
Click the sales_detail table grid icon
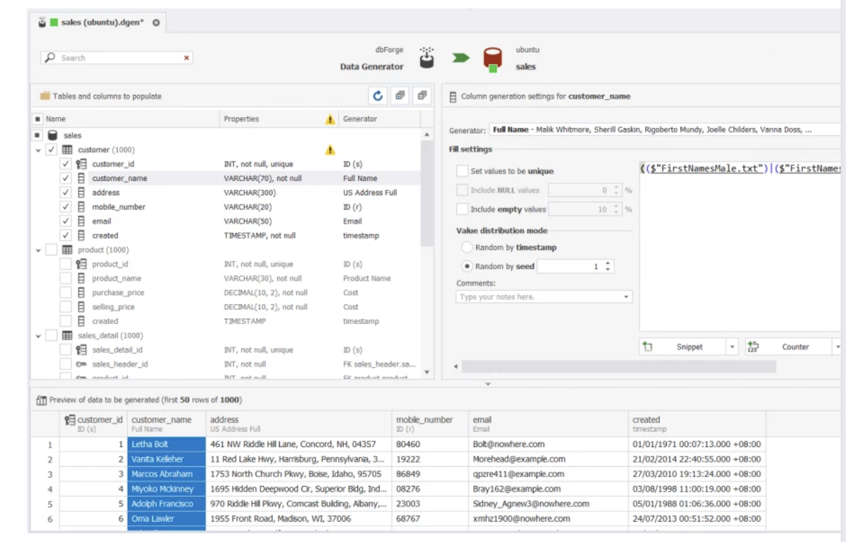pos(67,336)
